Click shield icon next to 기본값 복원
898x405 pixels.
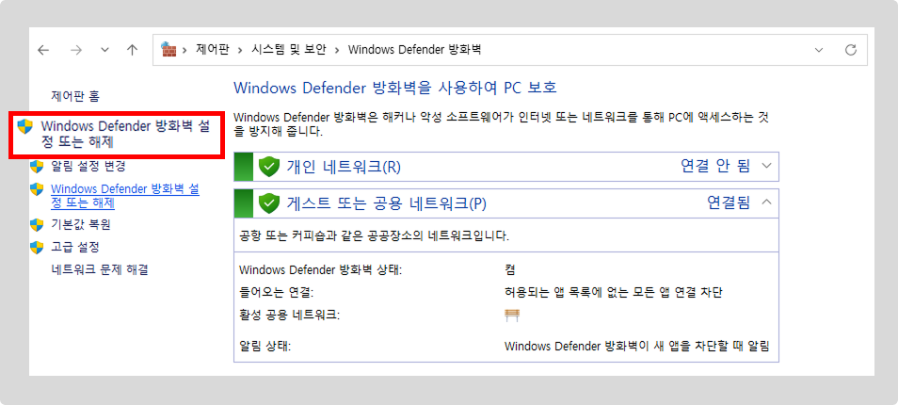(37, 225)
